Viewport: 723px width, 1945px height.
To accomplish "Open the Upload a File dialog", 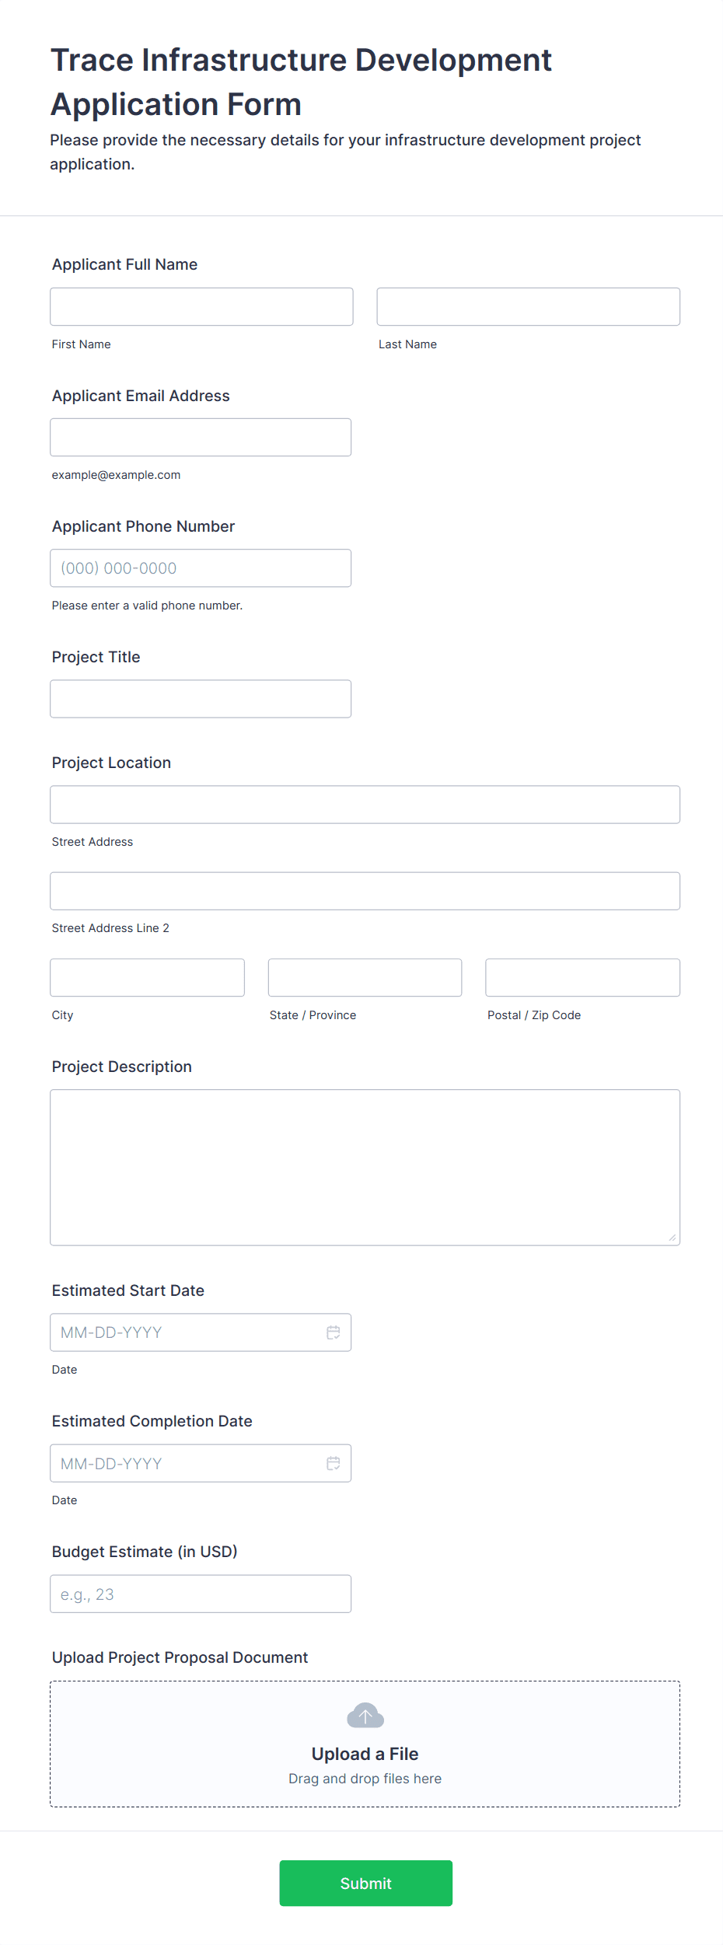I will tap(365, 1754).
